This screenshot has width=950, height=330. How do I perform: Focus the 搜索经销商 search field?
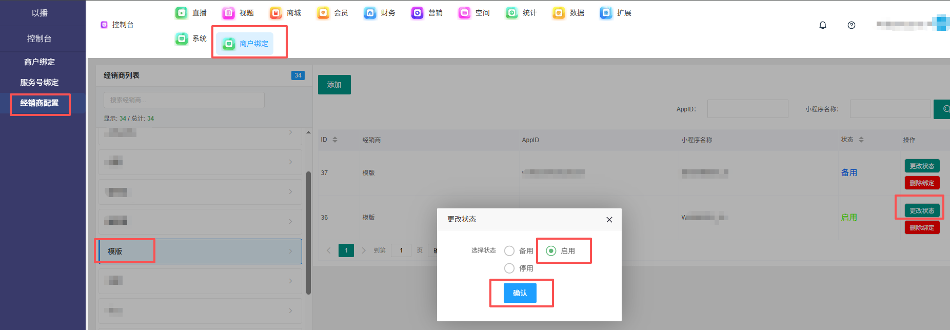[184, 100]
